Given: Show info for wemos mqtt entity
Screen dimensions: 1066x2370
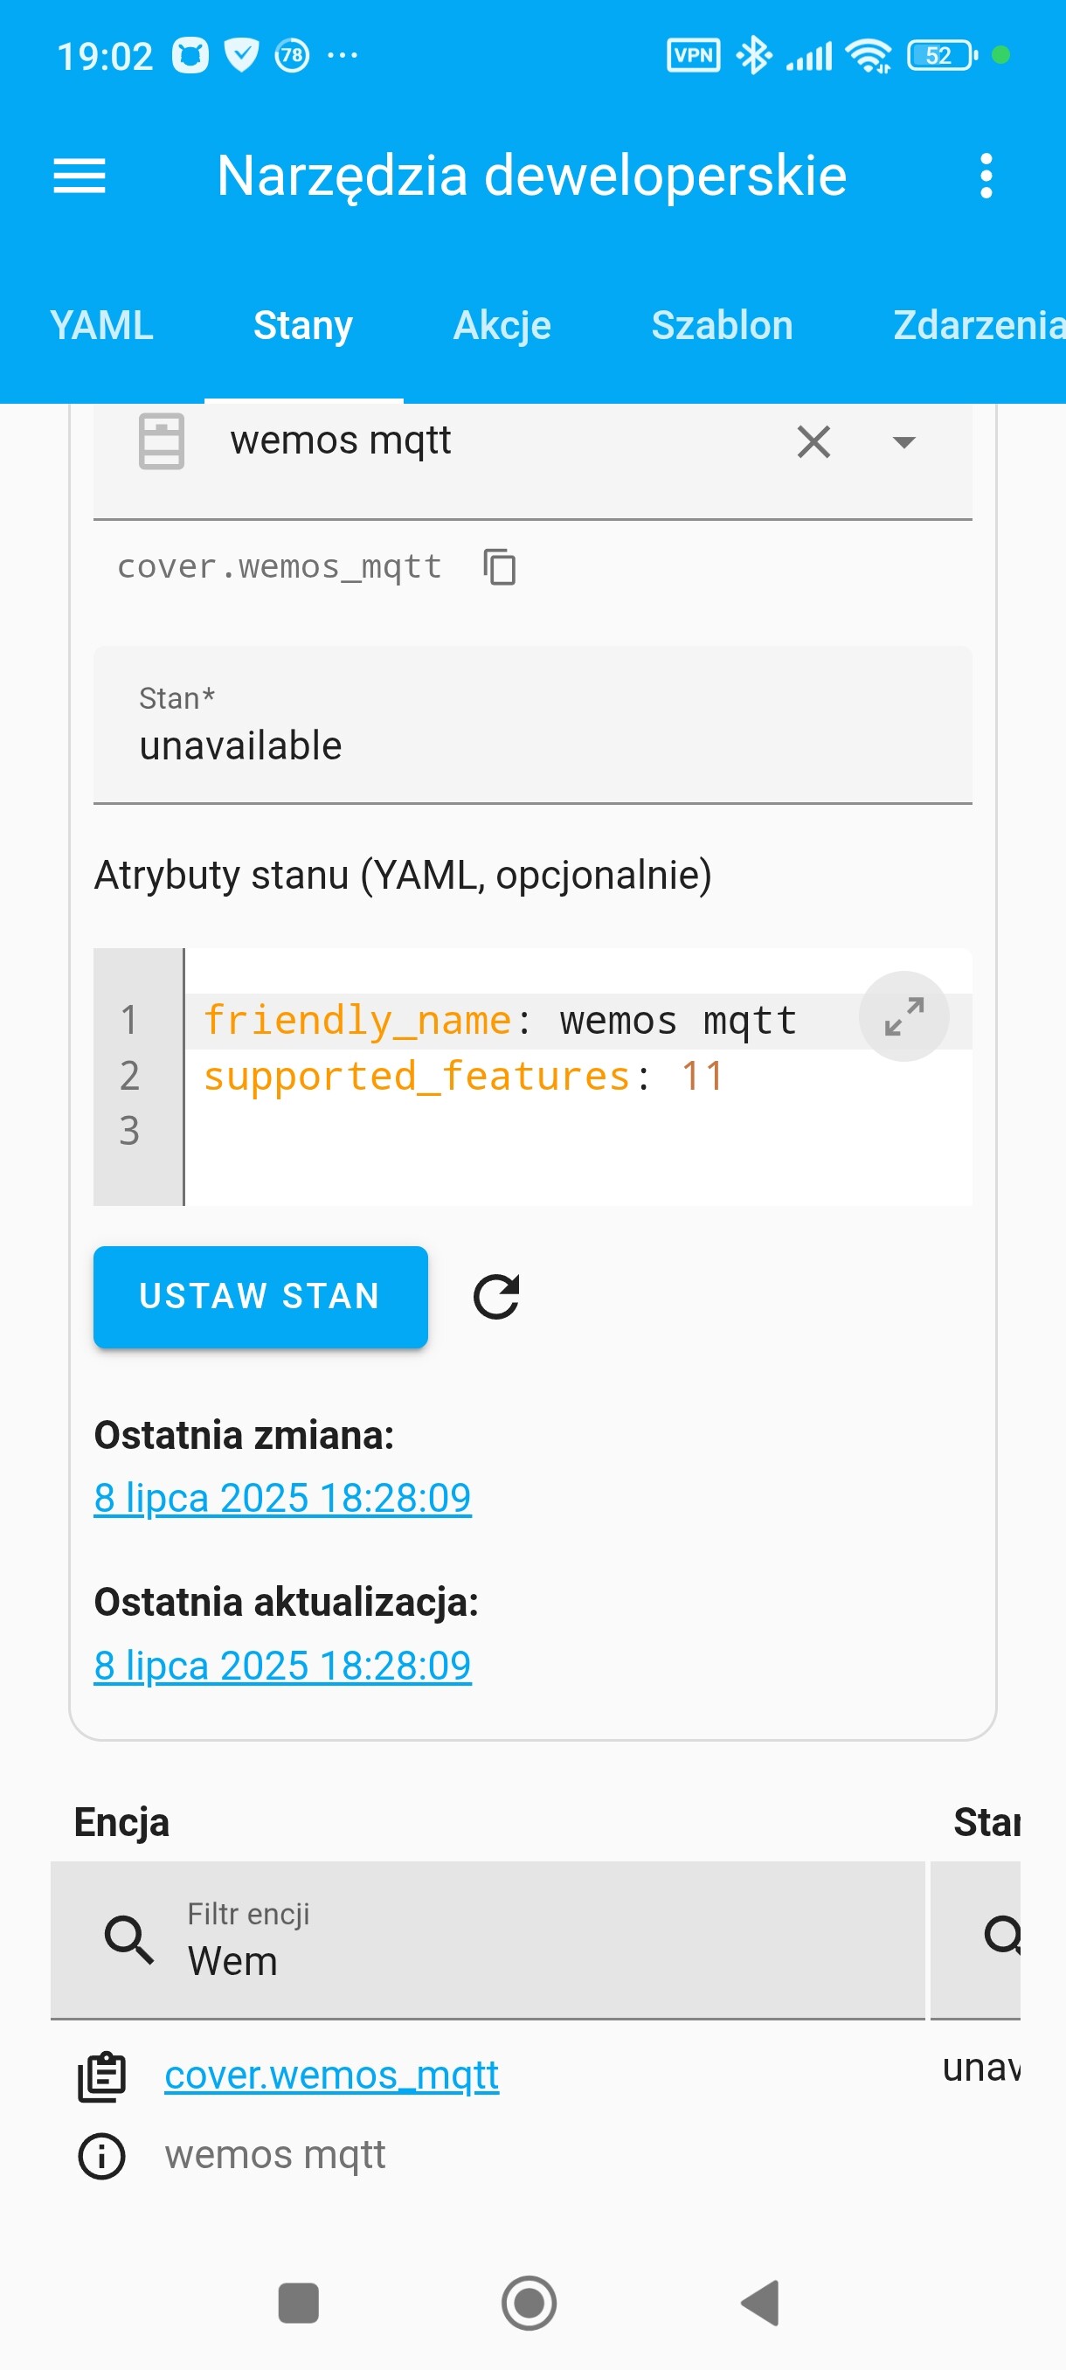Looking at the screenshot, I should [x=101, y=2156].
